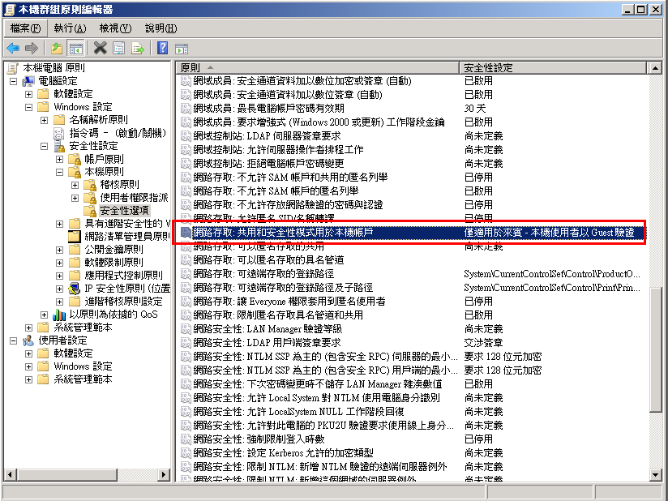Select 網路安全性: 設定 Kerberos 允許的加密類型

pyautogui.click(x=283, y=452)
